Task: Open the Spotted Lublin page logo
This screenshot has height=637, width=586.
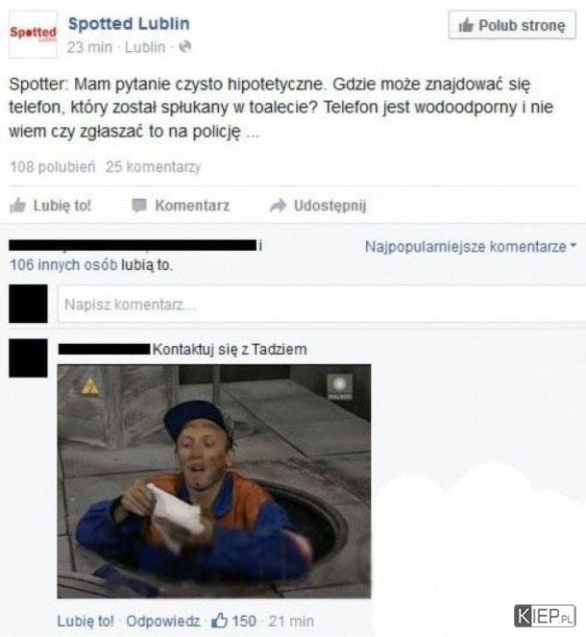Action: point(33,35)
